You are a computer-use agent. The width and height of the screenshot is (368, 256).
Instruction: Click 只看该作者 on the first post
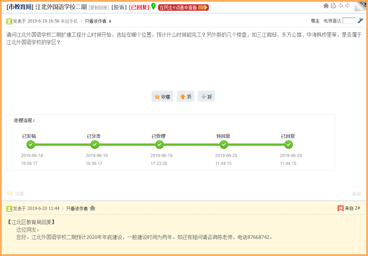(95, 21)
